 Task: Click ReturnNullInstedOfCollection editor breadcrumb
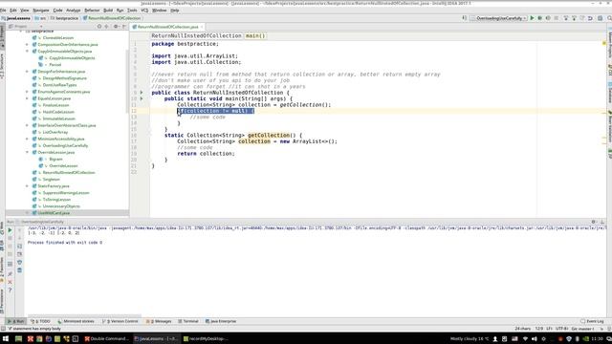click(x=196, y=36)
